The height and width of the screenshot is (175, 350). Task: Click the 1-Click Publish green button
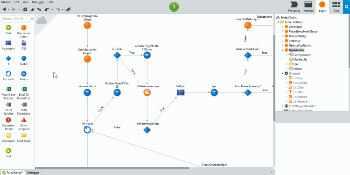[x=174, y=7]
